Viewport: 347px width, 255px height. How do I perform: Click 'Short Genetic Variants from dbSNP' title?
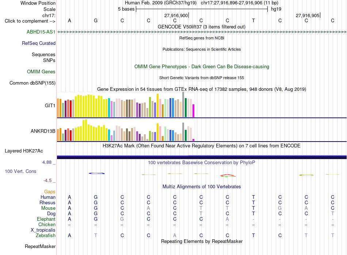[202, 78]
